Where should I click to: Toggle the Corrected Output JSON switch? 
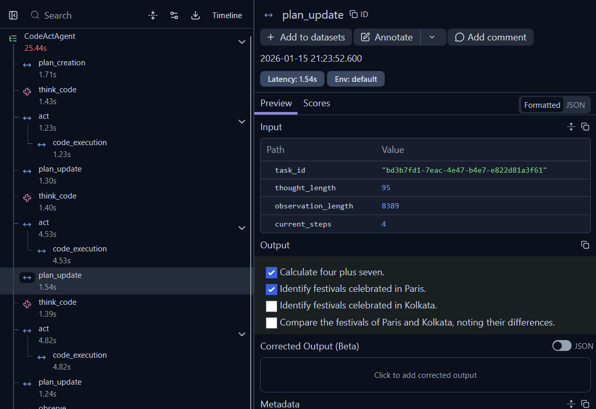(562, 346)
